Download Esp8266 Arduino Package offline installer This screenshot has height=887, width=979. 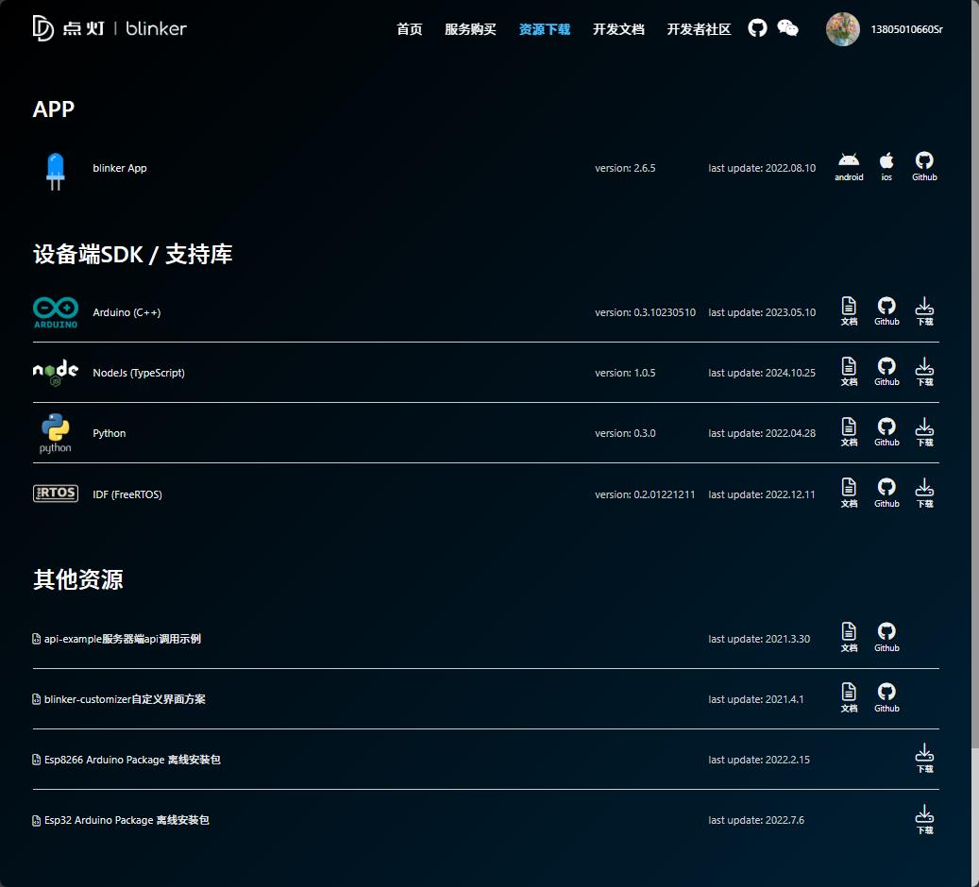[924, 759]
